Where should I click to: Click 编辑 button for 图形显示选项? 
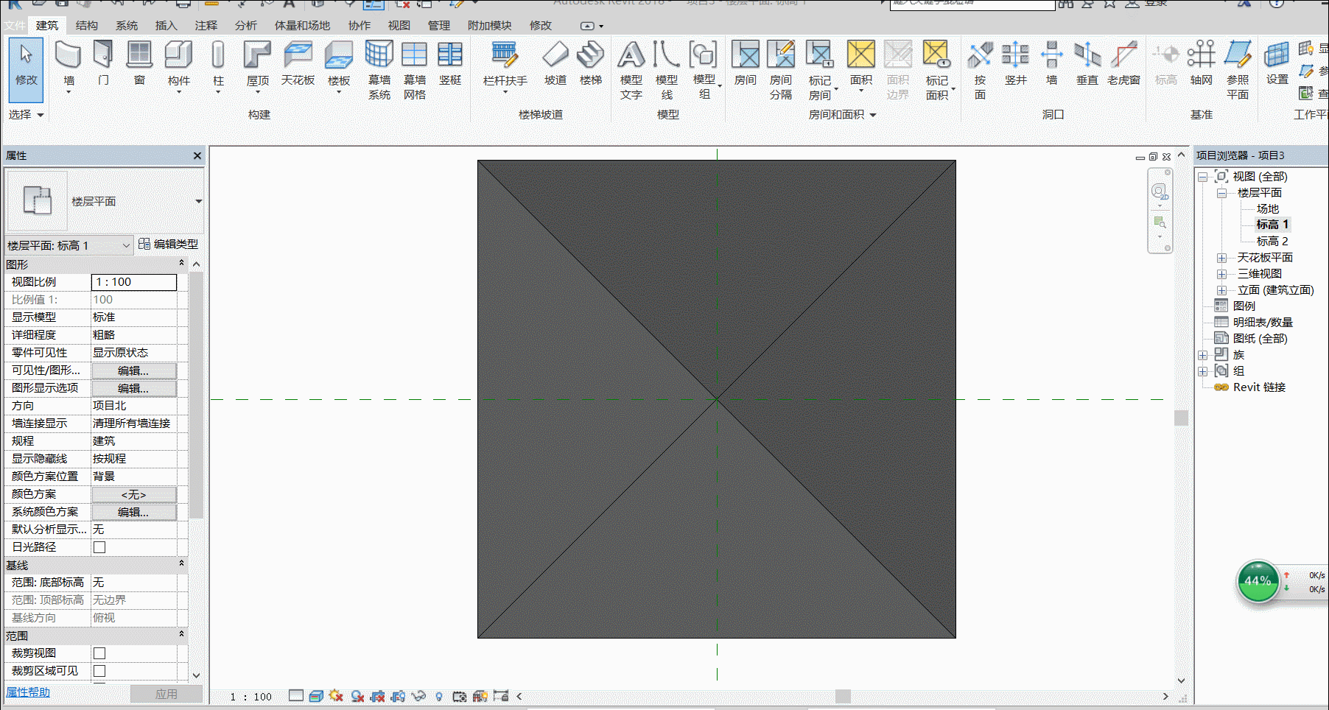point(133,388)
